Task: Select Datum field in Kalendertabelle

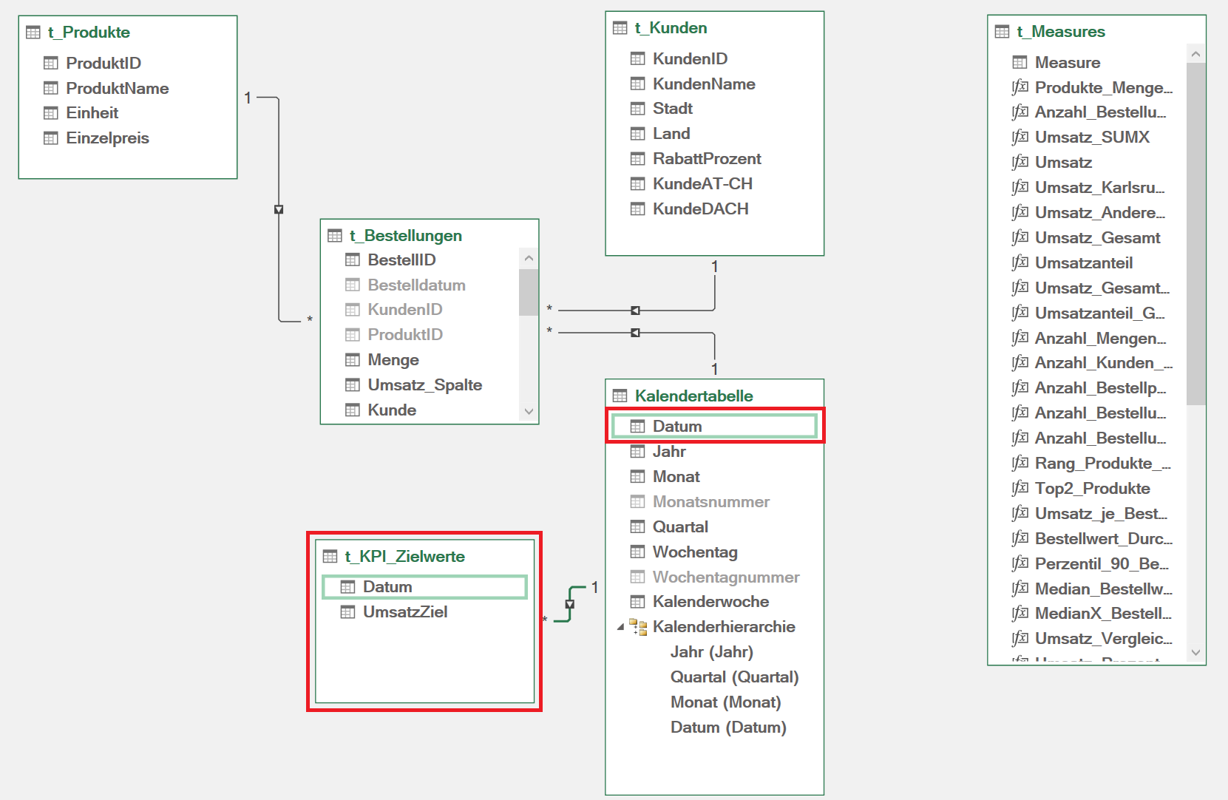Action: tap(676, 427)
